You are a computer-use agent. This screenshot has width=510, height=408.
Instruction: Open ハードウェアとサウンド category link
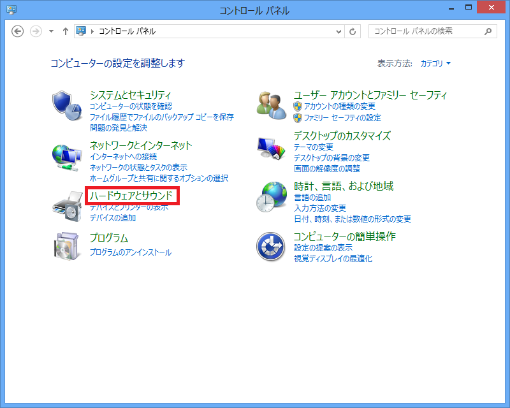(x=131, y=196)
